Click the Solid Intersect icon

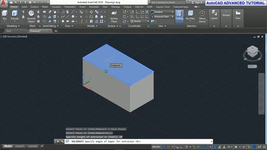(x=44, y=21)
